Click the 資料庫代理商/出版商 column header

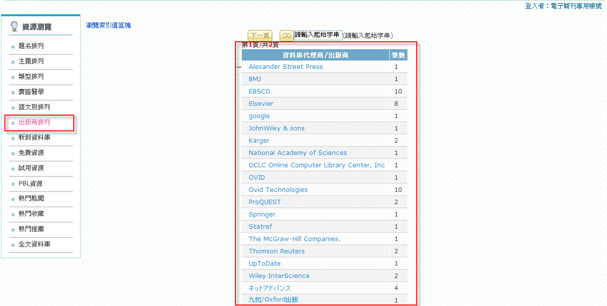tap(316, 55)
